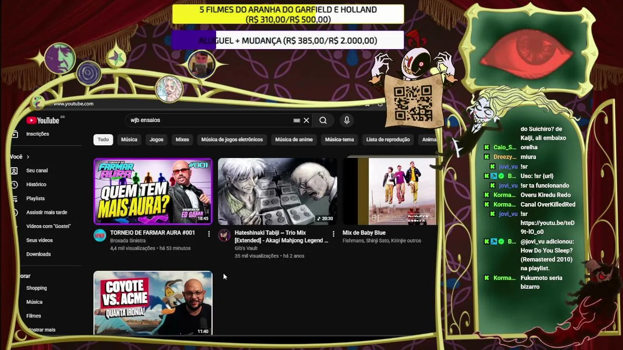This screenshot has width=623, height=350.
Task: Open the Mix de Baby Blue thumbnail
Action: click(389, 191)
